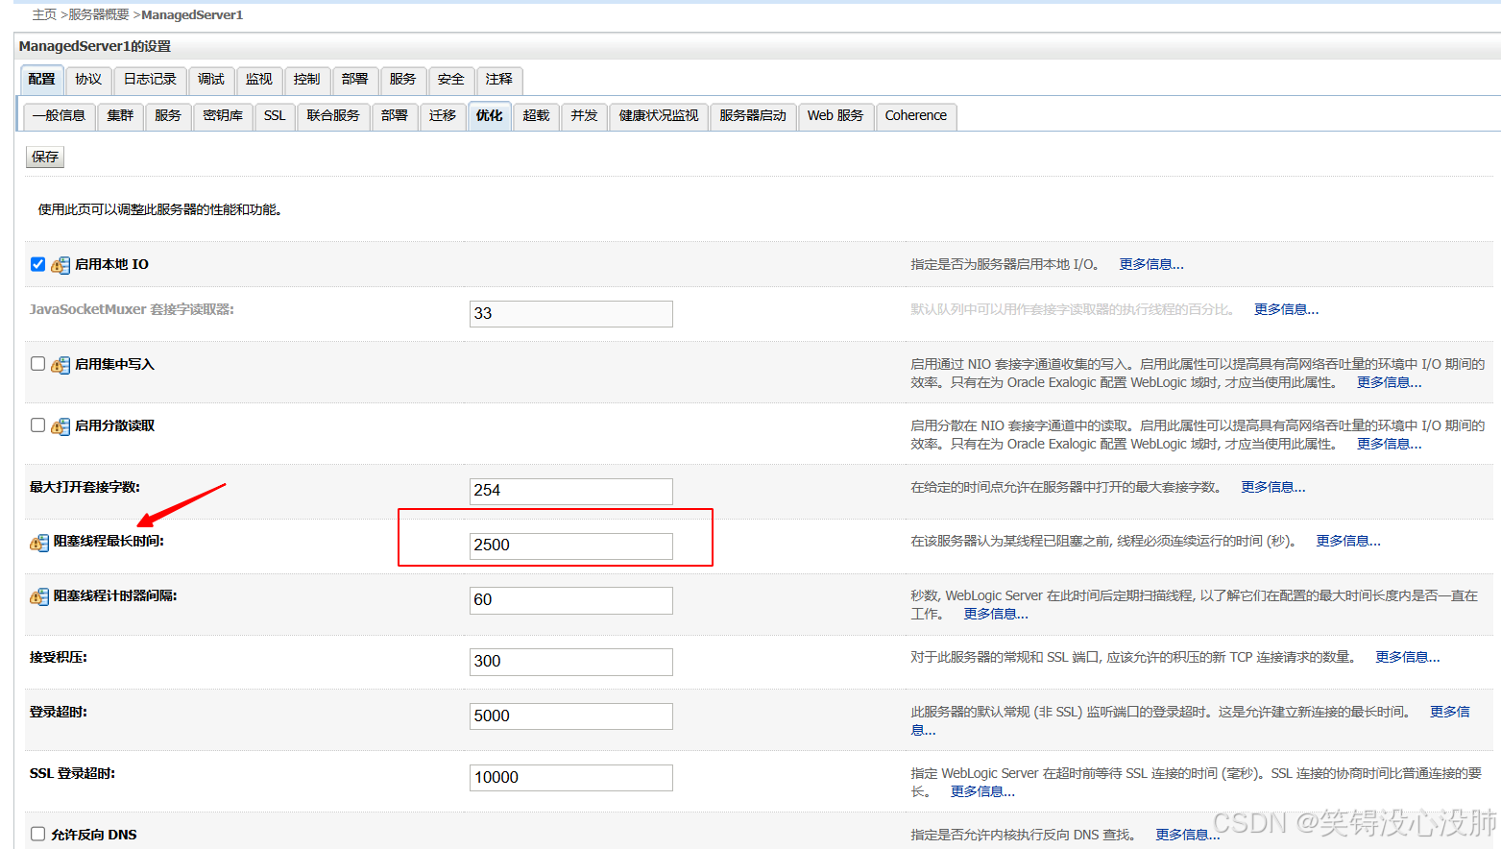Open the SSL sub-tab
This screenshot has width=1501, height=849.
point(275,115)
